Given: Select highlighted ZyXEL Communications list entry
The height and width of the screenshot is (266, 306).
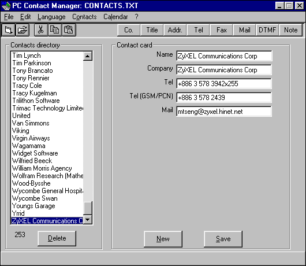Looking at the screenshot, I should click(x=47, y=221).
